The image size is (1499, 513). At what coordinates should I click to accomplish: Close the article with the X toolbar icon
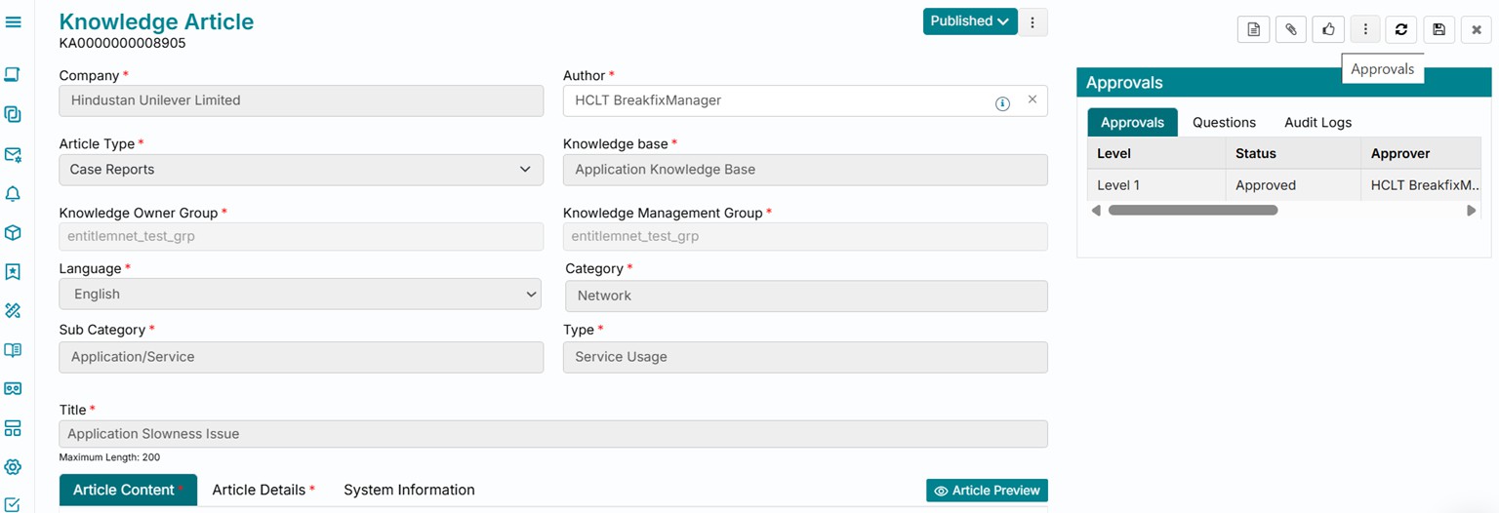1477,29
